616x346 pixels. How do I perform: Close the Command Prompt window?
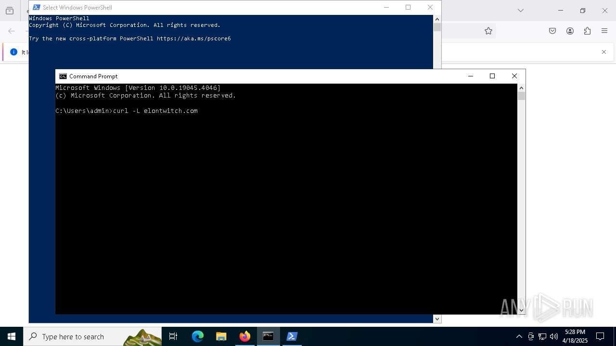[x=514, y=76]
